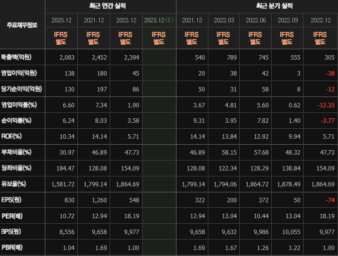Click ROE value 10.34

[x=67, y=137]
